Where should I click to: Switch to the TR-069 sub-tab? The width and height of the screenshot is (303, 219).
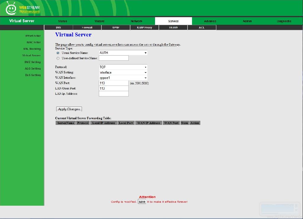pos(173,28)
